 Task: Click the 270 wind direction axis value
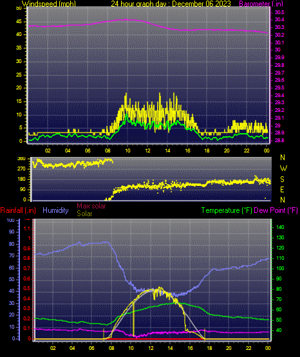coord(21,169)
